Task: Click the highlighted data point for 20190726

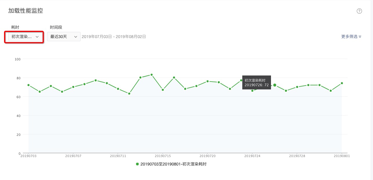Action: click(275, 85)
